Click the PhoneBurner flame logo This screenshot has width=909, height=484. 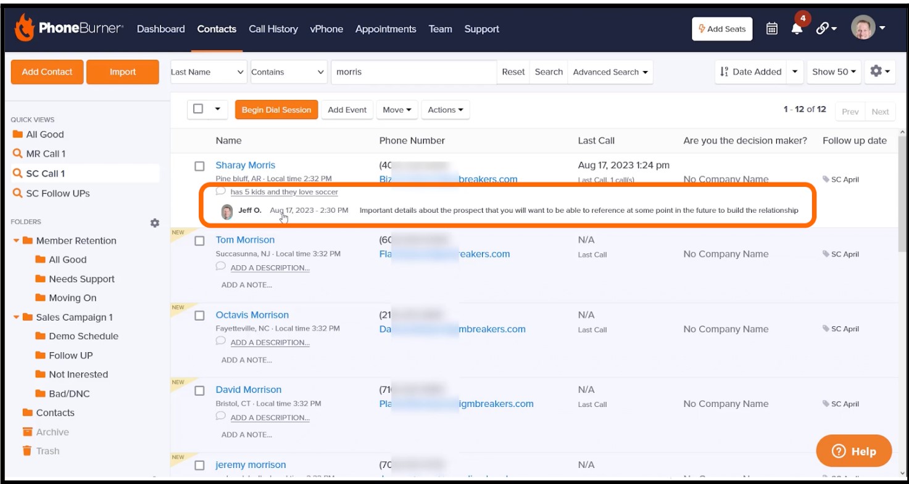point(24,28)
